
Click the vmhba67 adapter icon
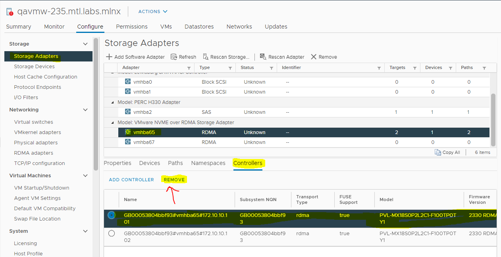[128, 142]
